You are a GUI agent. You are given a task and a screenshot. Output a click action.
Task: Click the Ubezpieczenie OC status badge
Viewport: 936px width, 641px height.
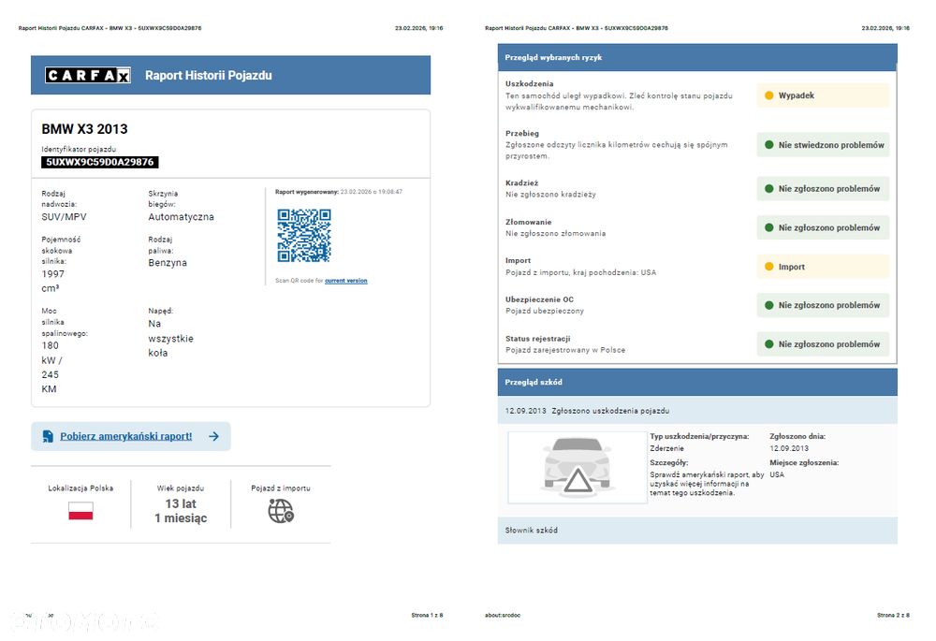[823, 305]
